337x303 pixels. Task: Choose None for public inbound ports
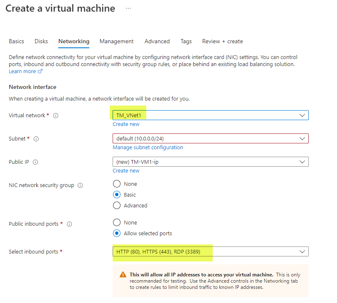116,222
